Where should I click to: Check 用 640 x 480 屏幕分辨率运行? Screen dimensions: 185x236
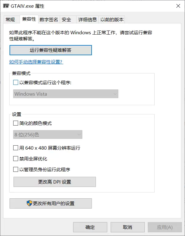click(x=16, y=148)
